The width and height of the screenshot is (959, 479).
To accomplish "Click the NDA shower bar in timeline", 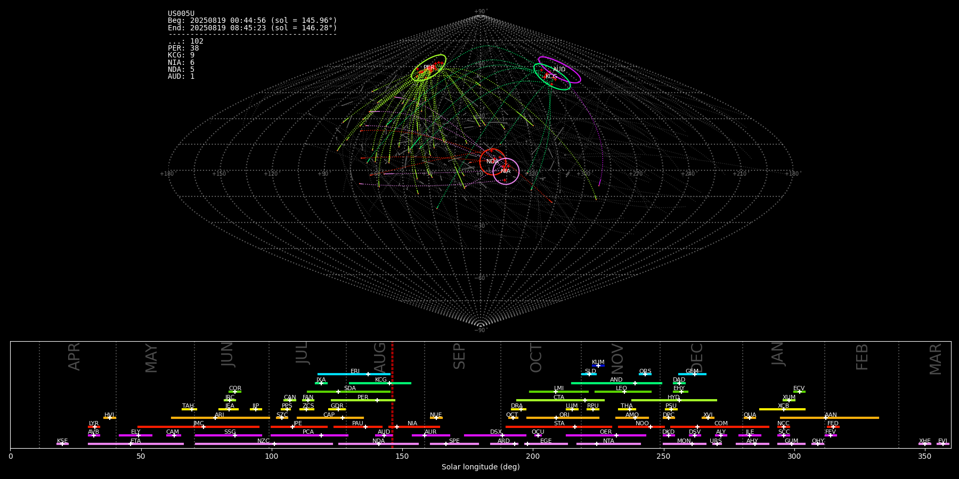I will [x=378, y=444].
